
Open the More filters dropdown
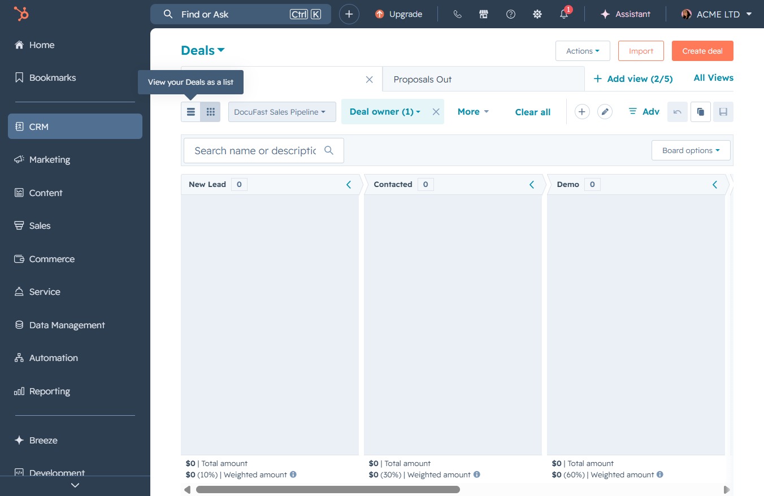(473, 112)
